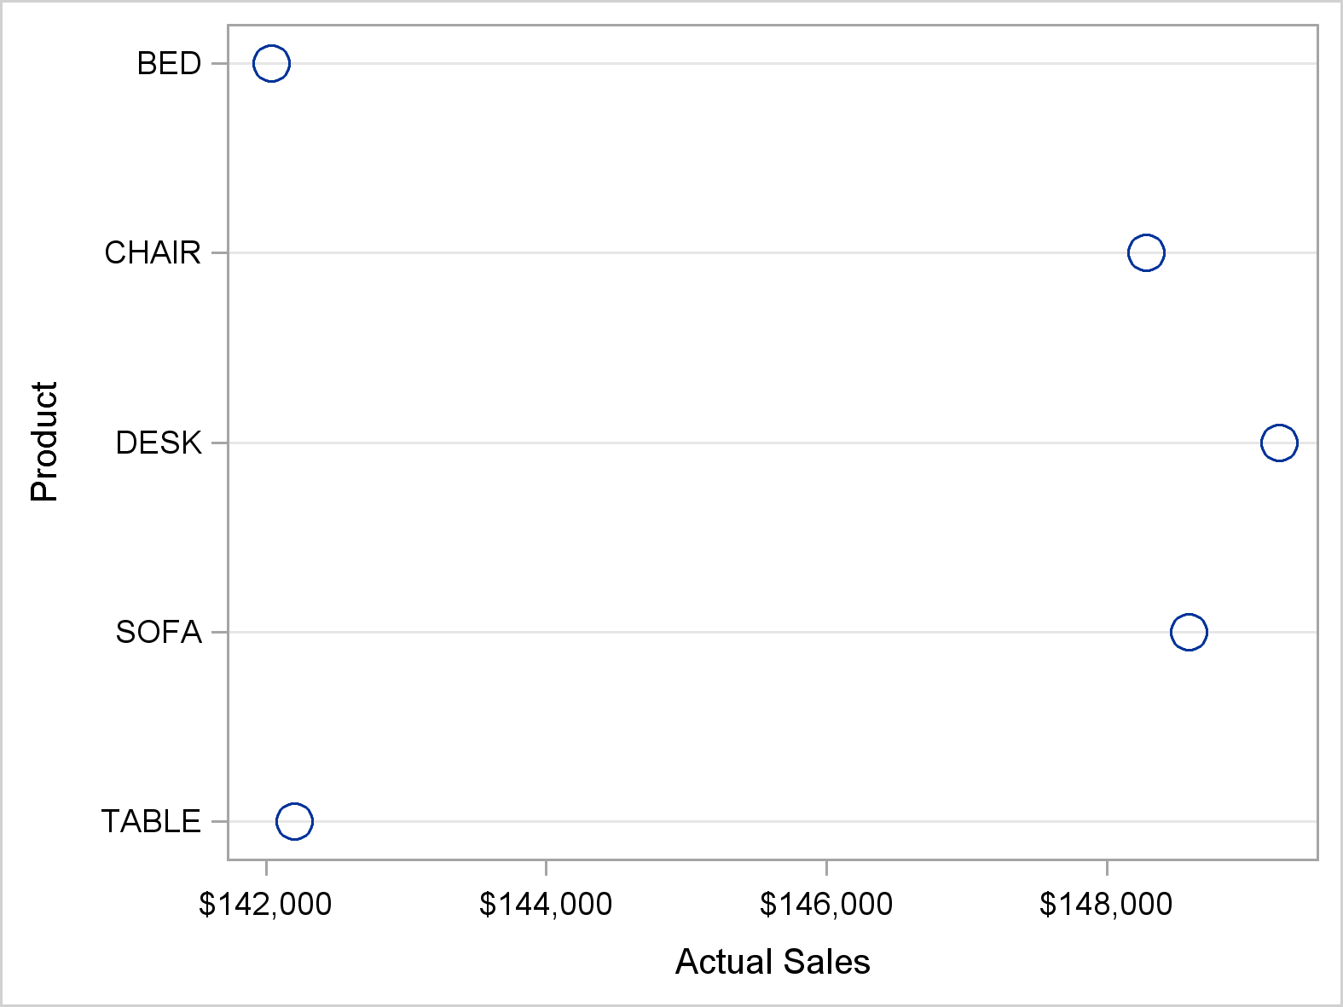Click the tick mark above the $144,000 label
Screen dimensions: 1343x1007
tap(546, 868)
